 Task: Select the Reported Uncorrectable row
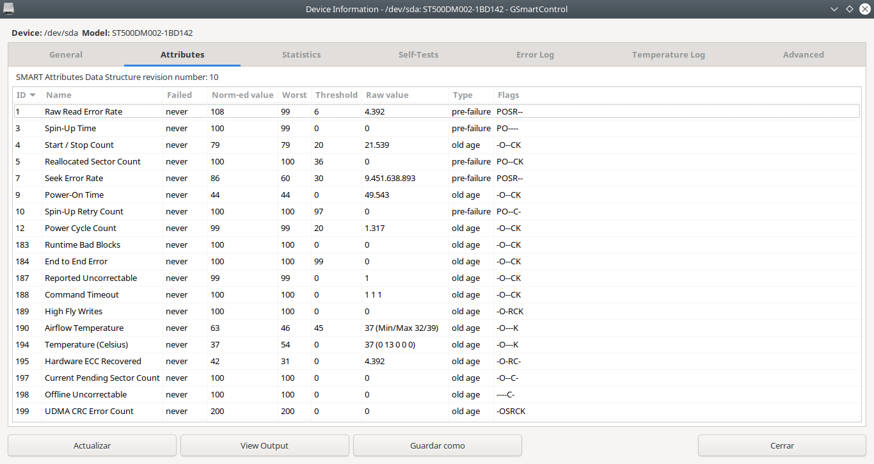(437, 278)
